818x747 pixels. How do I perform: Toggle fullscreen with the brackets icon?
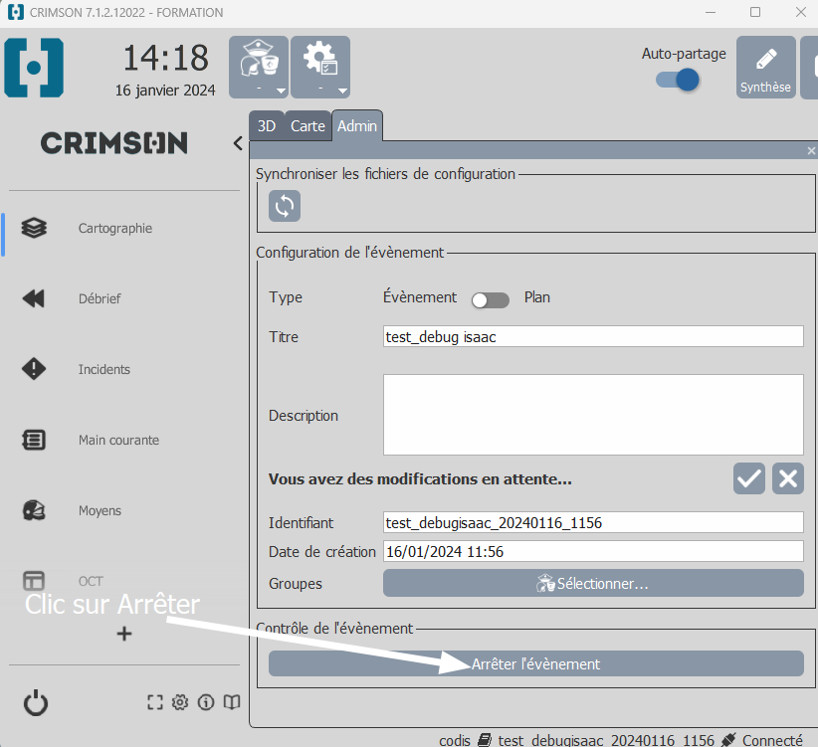pos(155,702)
